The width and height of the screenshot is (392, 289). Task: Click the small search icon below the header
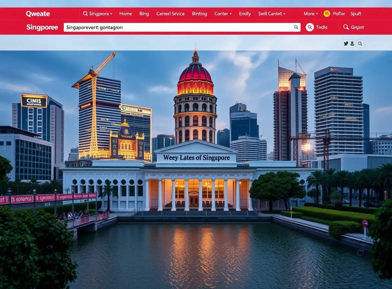360,44
